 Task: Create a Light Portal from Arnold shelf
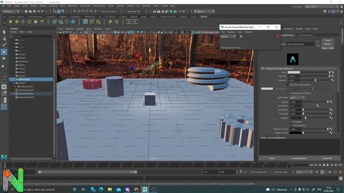pos(35,21)
